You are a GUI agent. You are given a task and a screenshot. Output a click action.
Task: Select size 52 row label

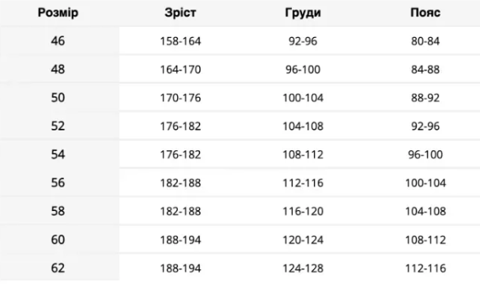click(58, 126)
